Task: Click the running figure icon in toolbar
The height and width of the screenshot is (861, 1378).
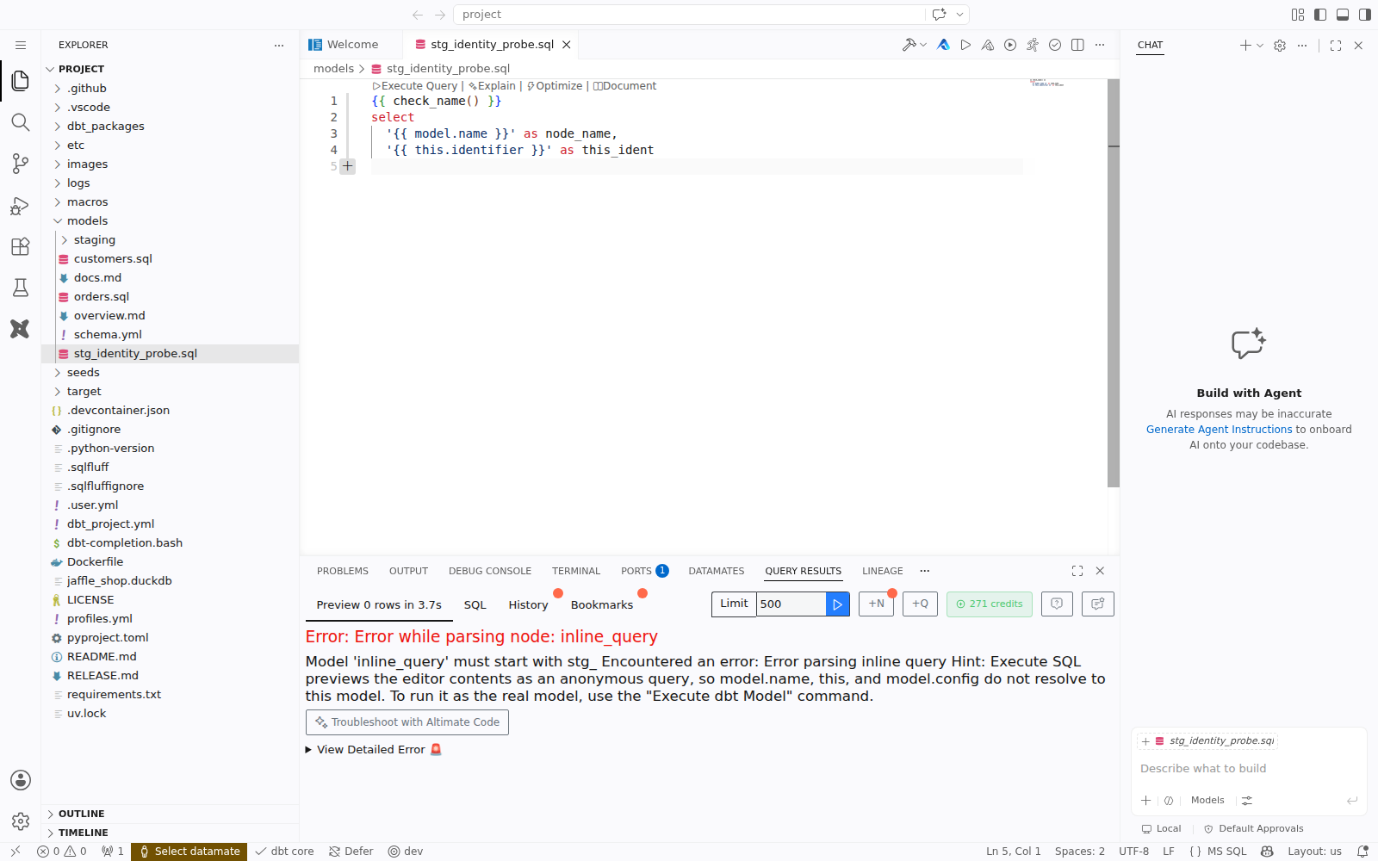Action: click(1033, 45)
